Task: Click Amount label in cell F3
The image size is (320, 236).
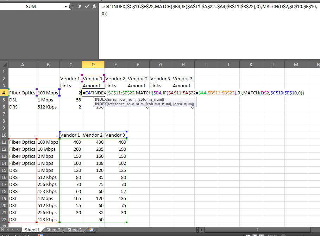Action: click(138, 86)
